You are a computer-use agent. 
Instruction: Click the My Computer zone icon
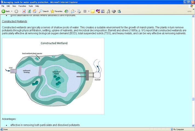[x=172, y=129]
